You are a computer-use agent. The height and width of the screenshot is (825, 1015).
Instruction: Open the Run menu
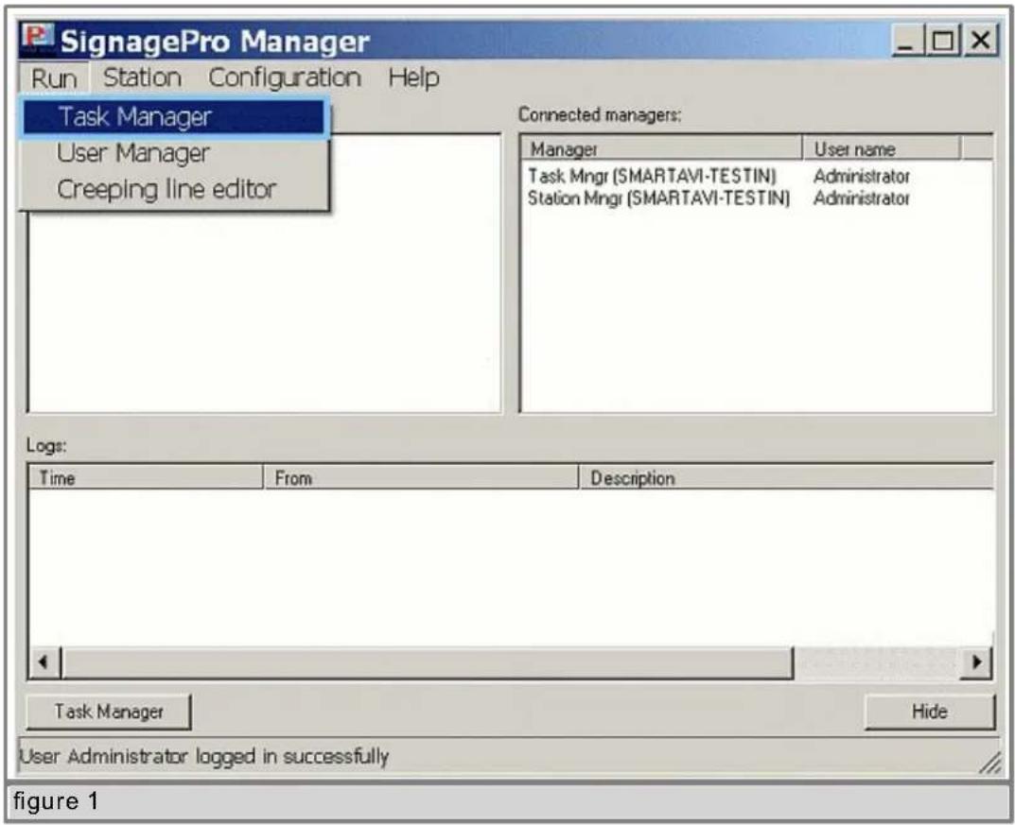click(54, 78)
